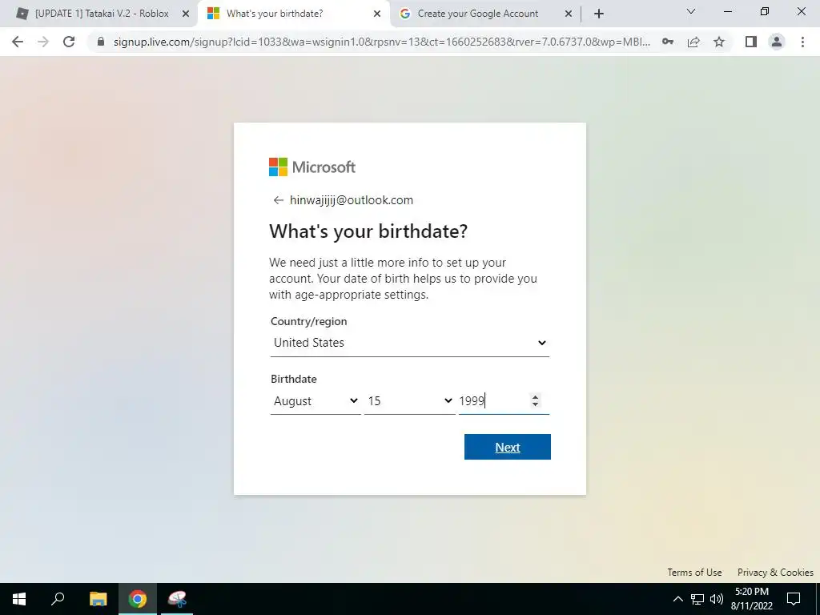
Task: Click the Microsoft logo
Action: pyautogui.click(x=312, y=167)
